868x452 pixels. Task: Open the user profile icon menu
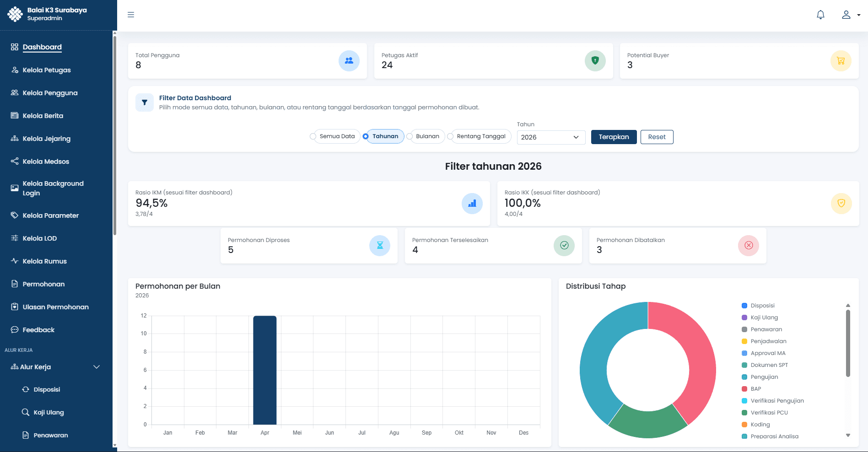click(851, 15)
